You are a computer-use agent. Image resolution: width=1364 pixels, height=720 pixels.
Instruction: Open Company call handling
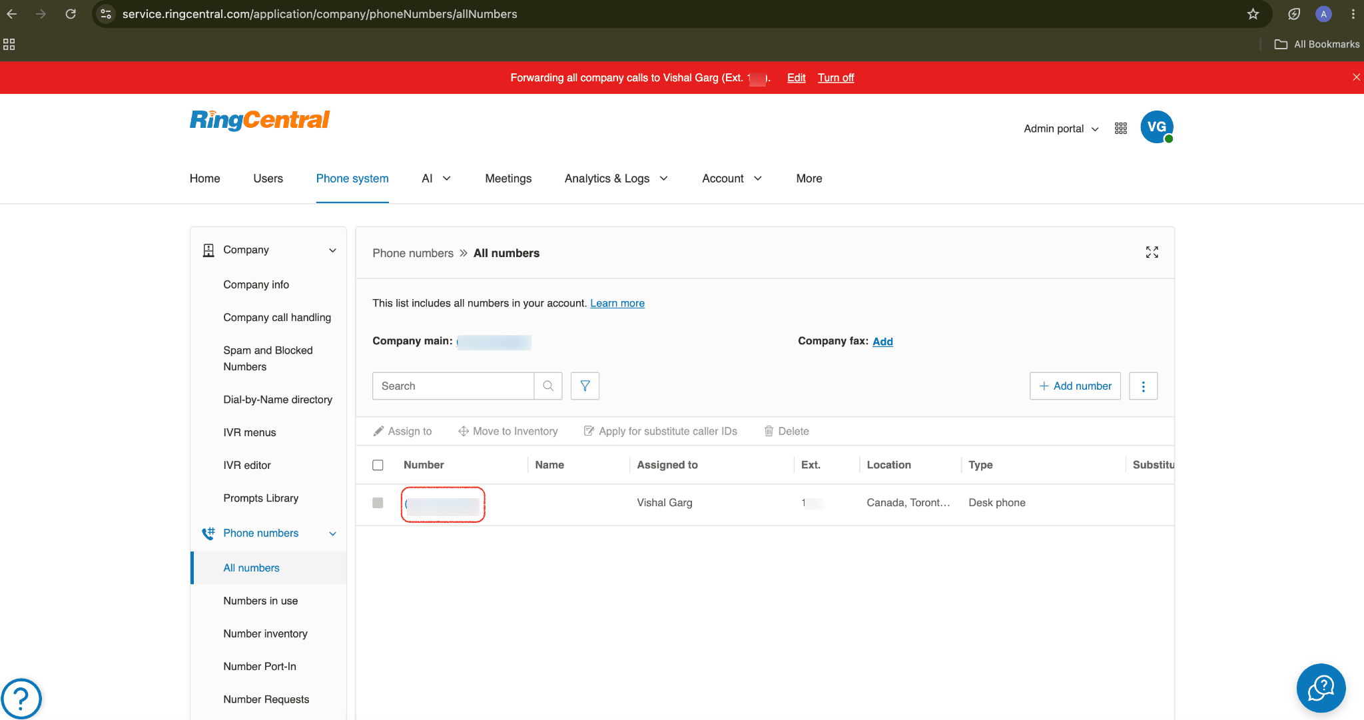(x=277, y=317)
